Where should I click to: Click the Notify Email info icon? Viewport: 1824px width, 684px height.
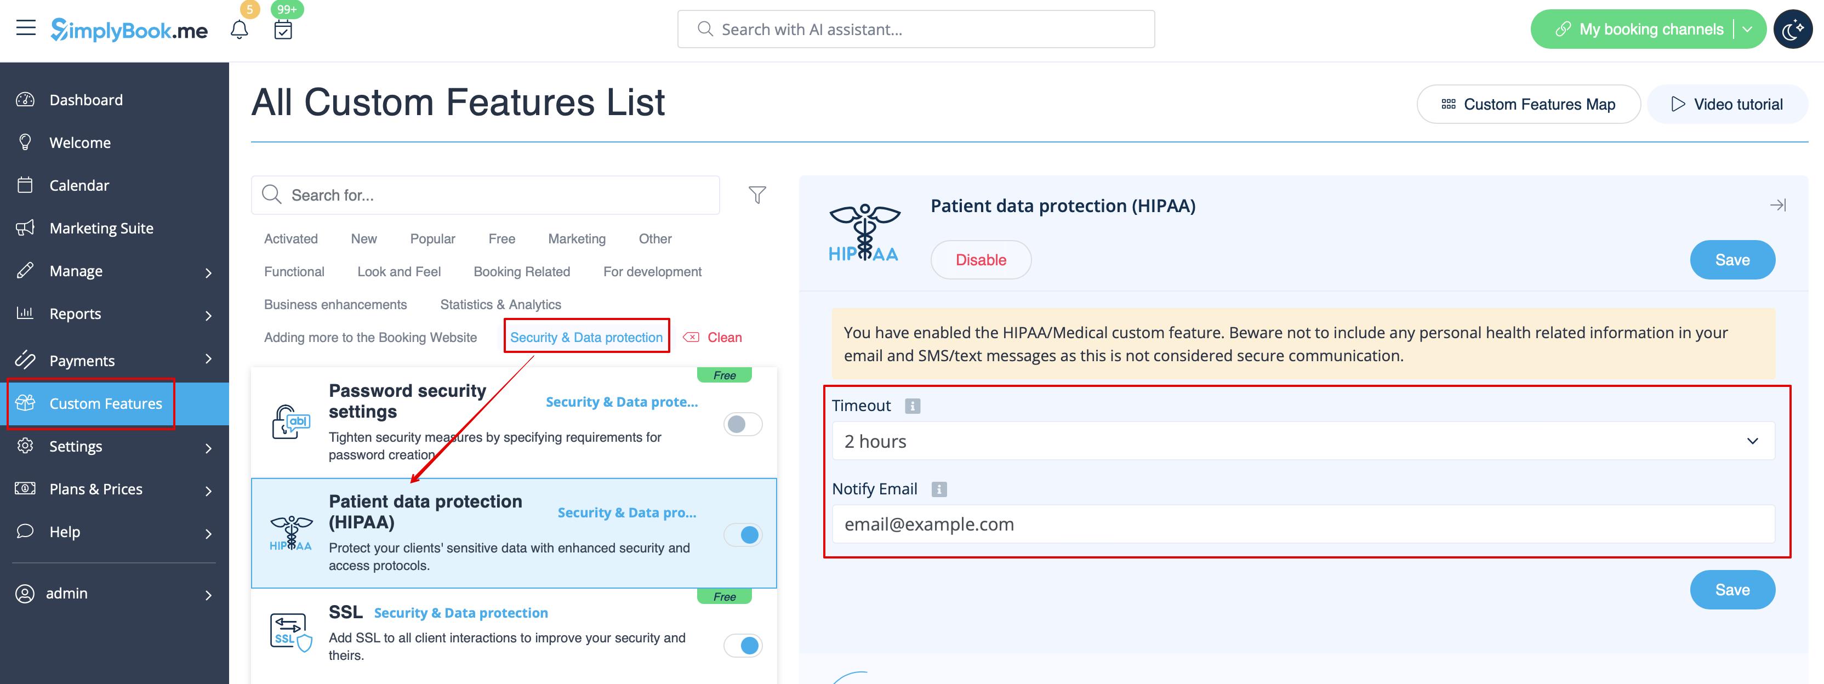[939, 489]
